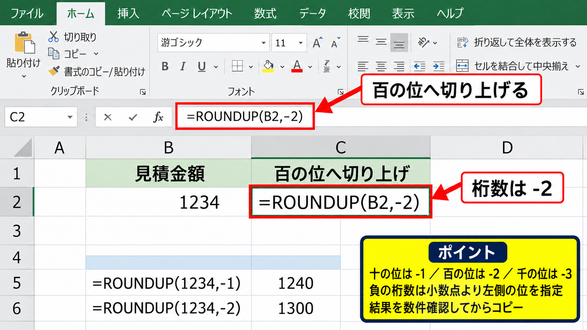Click the increase indent icon
This screenshot has width=587, height=330.
point(438,66)
